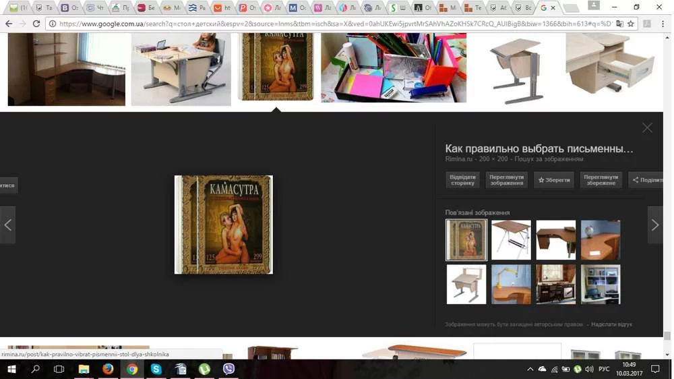Image resolution: width=674 pixels, height=379 pixels.
Task: Switch to the VK tab with 'B' icon
Action: click(69, 7)
